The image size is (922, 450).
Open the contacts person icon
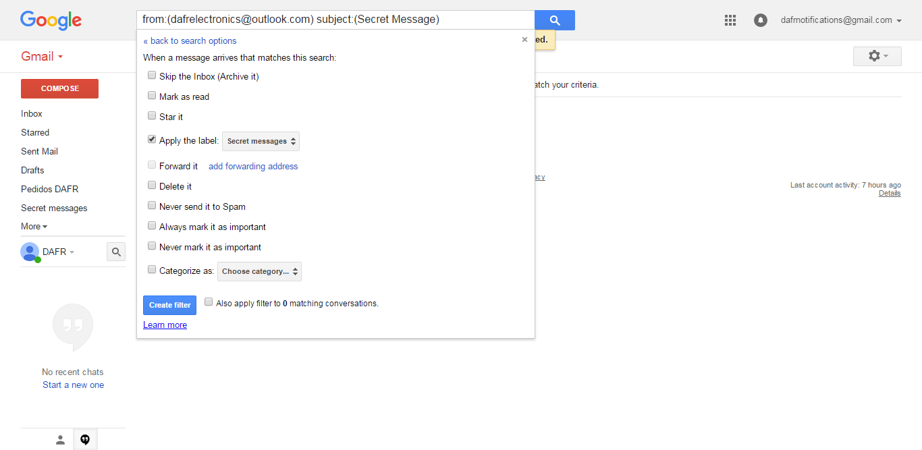(x=60, y=440)
